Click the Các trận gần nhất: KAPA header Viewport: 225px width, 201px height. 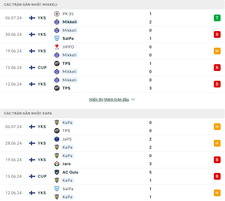point(112,113)
